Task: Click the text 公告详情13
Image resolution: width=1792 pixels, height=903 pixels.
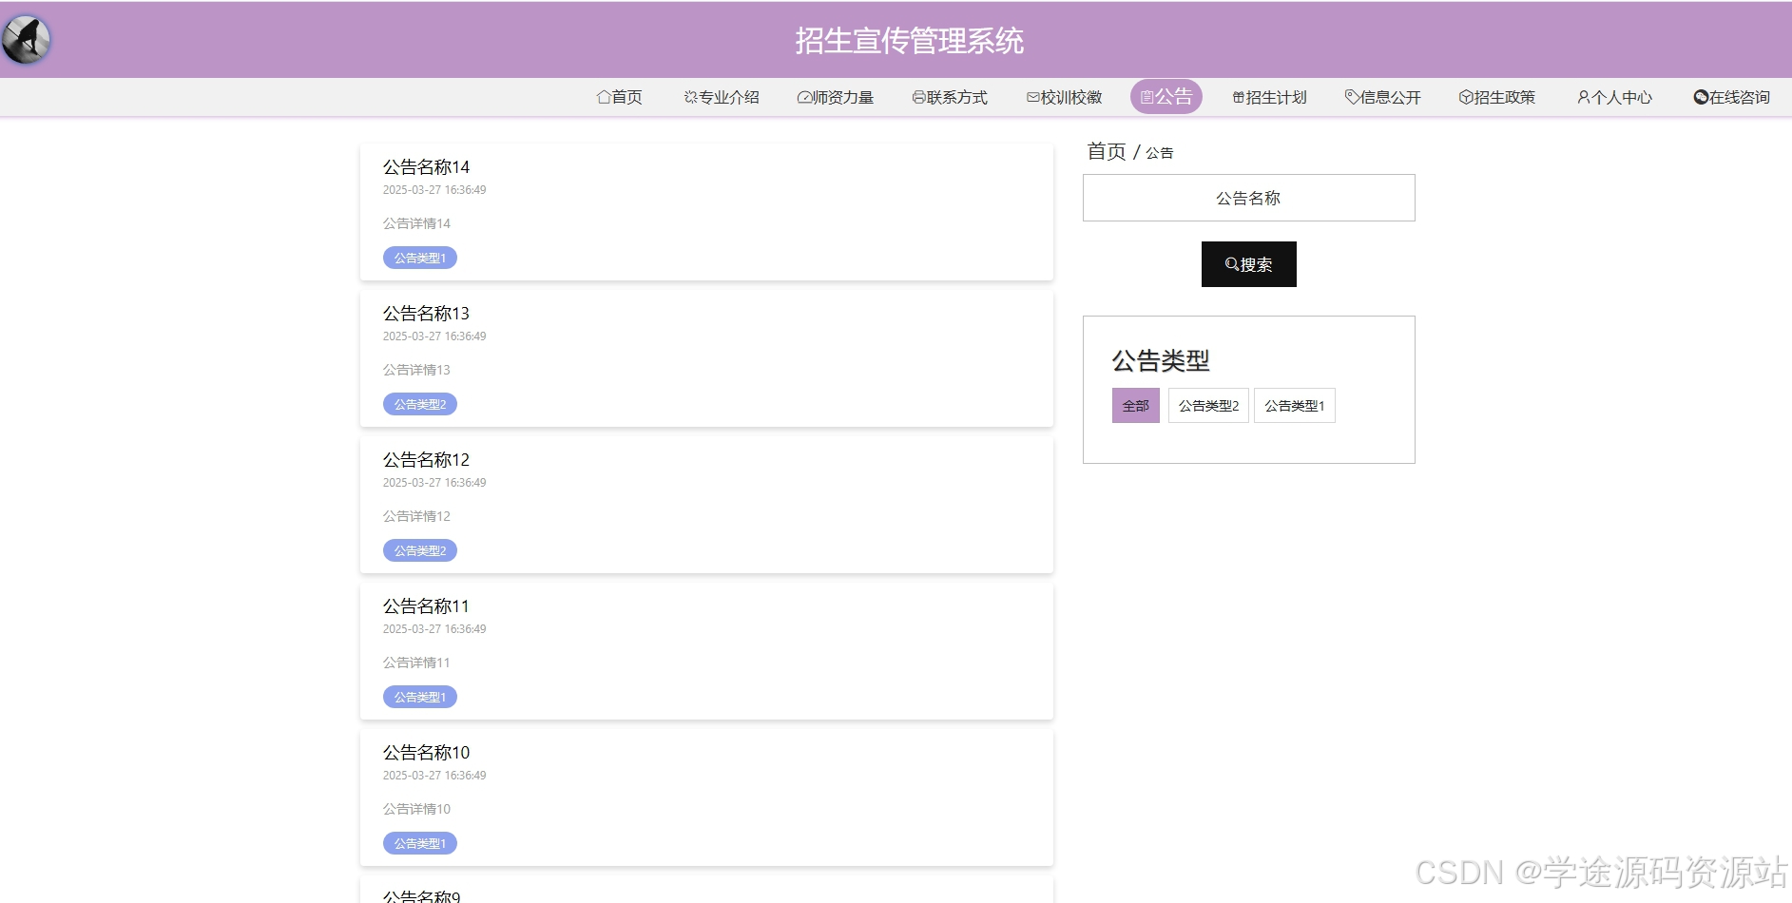Action: pyautogui.click(x=416, y=370)
